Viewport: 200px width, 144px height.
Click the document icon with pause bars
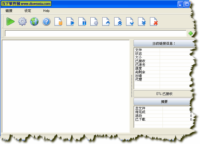(82, 22)
